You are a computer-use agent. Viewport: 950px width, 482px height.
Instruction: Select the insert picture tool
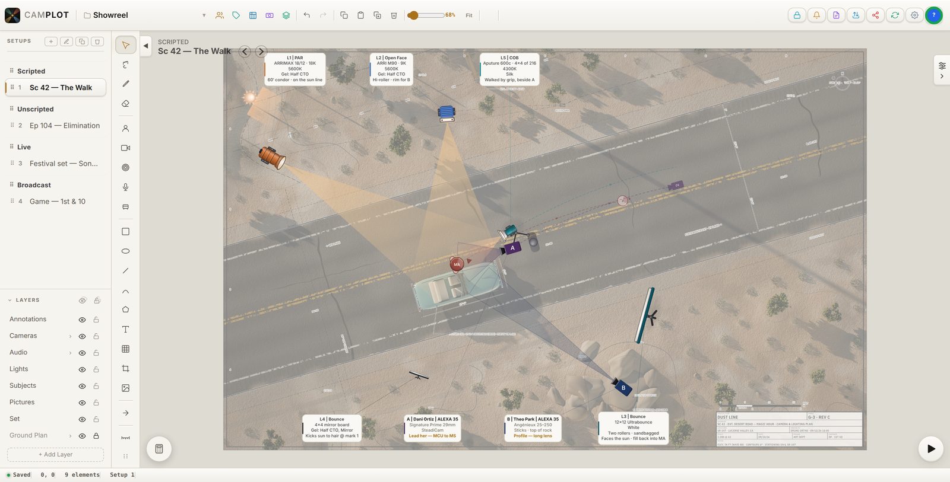[x=125, y=388]
